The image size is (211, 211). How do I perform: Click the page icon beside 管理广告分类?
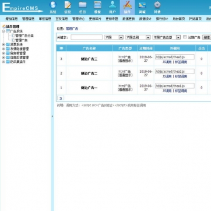[x=13, y=36]
